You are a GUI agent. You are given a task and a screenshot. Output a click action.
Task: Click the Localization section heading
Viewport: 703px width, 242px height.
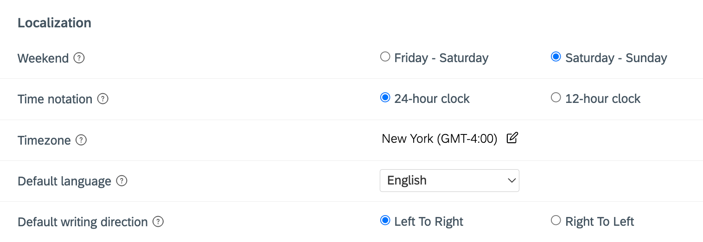coord(54,23)
